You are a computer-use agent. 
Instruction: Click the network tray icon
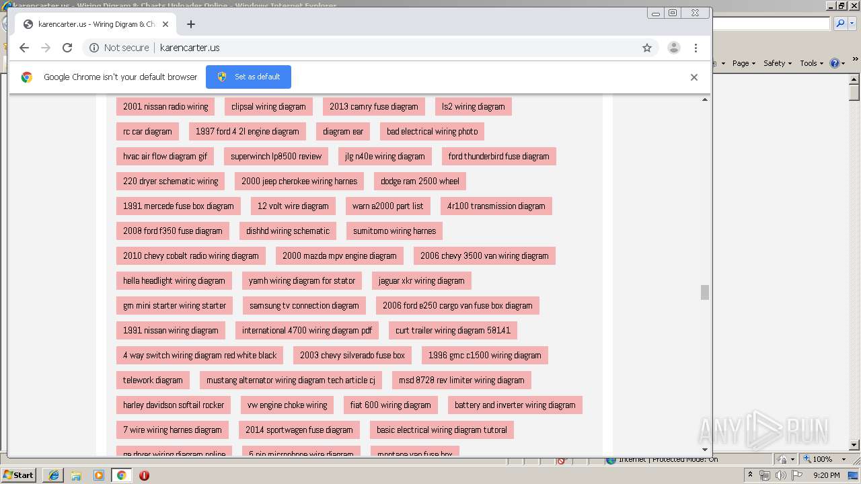point(765,475)
